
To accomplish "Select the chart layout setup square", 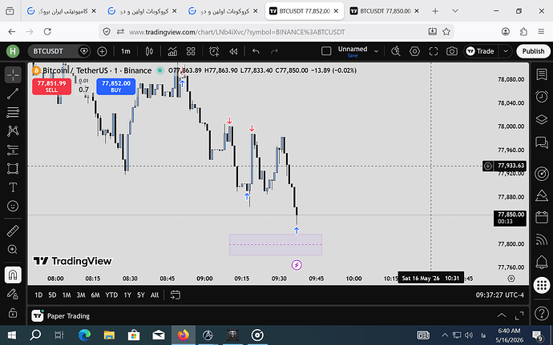I will (x=326, y=51).
